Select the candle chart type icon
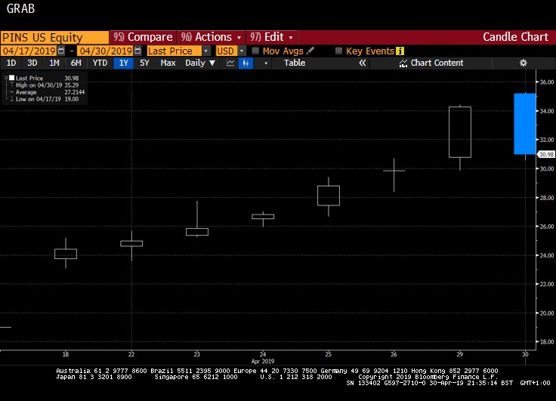556x401 pixels. click(x=246, y=63)
